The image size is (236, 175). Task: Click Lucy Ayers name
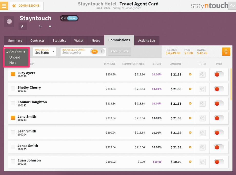(26, 73)
